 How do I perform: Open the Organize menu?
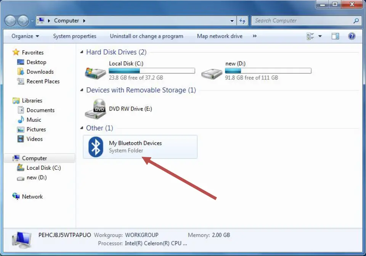pos(25,36)
